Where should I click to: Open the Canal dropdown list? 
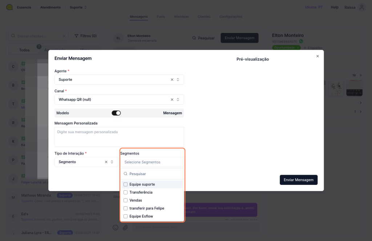[178, 100]
